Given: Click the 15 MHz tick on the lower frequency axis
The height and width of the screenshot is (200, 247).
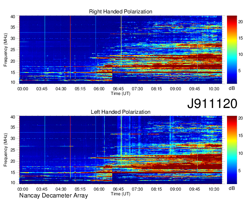Looking at the screenshot, I should tap(13, 173).
